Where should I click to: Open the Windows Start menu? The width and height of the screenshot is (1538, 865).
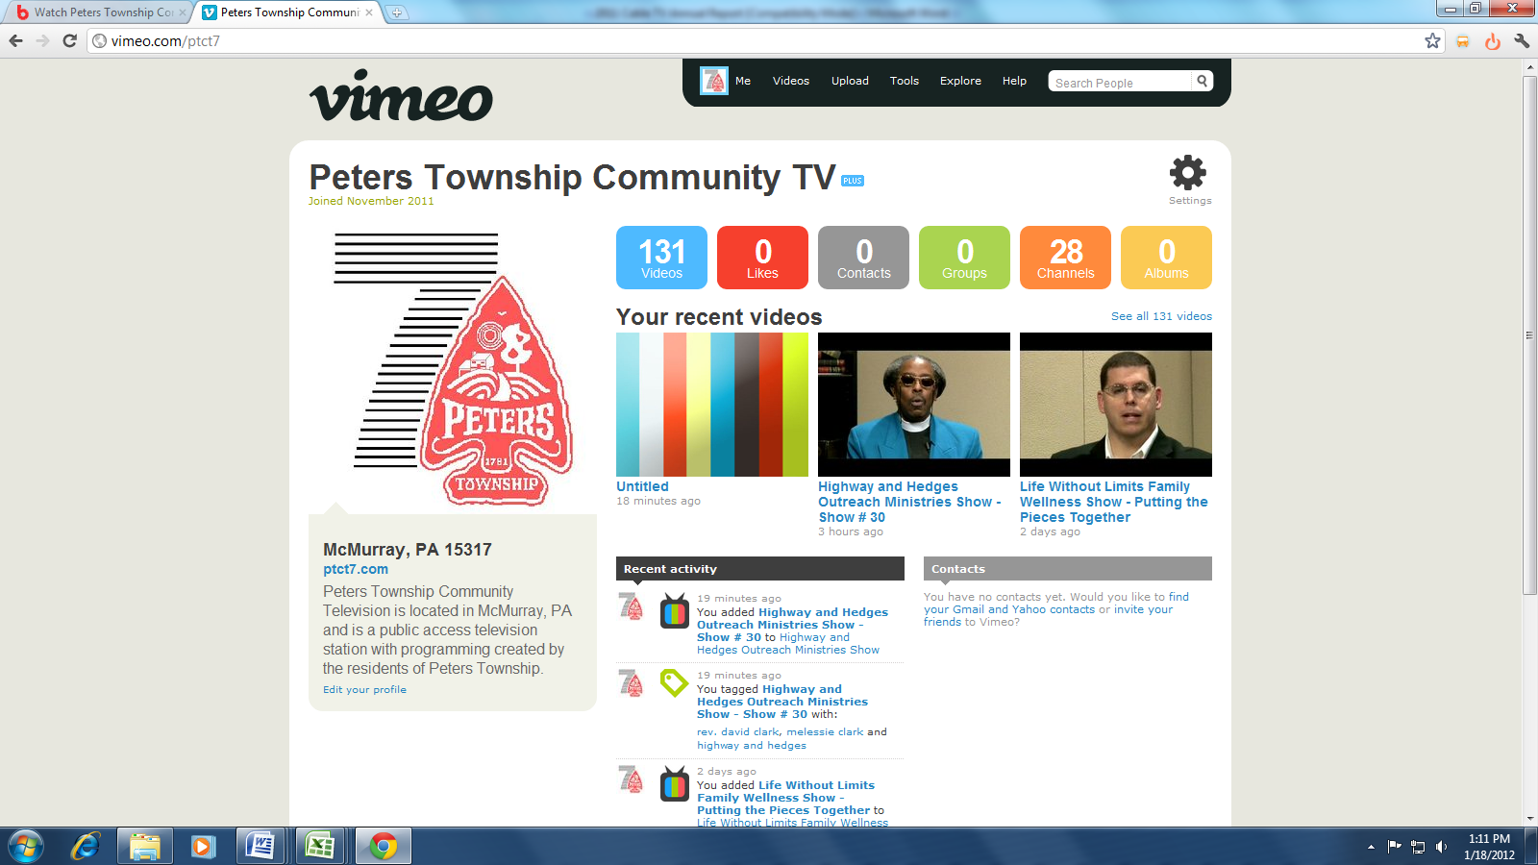coord(25,846)
